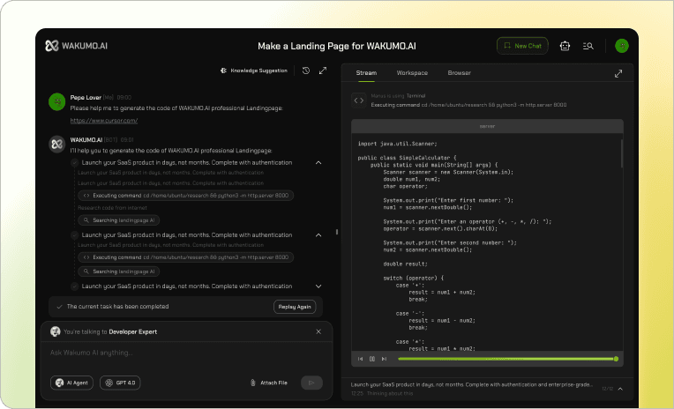674x409 pixels.
Task: Close the Developer Expert banner
Action: pos(318,331)
